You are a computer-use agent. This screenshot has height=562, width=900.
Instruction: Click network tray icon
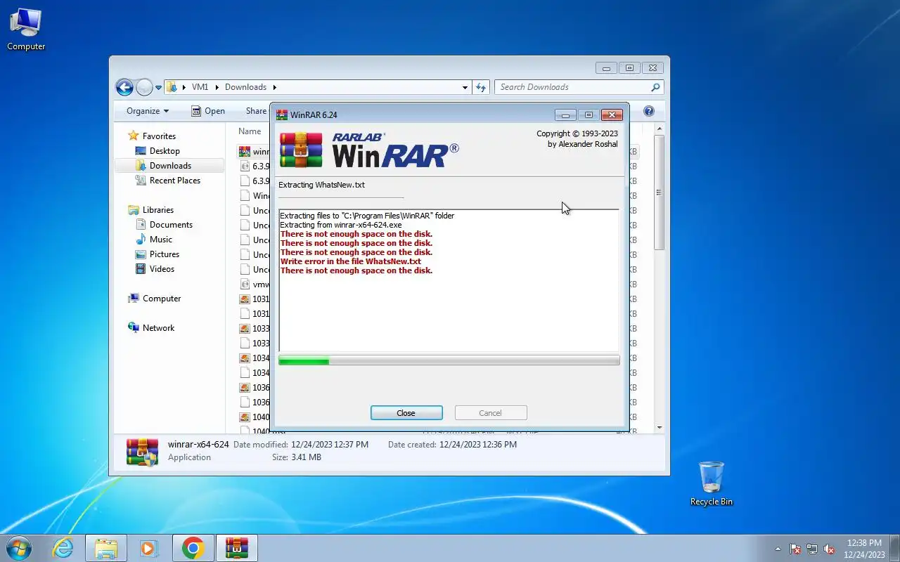[812, 549]
